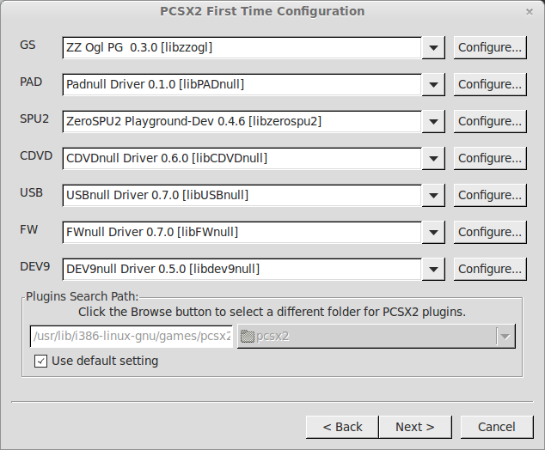
Task: Configure the SPU2 ZeroSPU2 plugin
Action: (490, 122)
